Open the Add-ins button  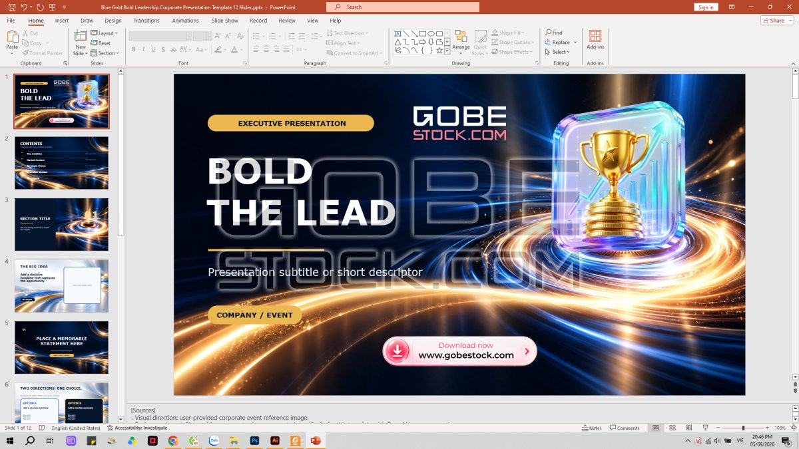595,39
